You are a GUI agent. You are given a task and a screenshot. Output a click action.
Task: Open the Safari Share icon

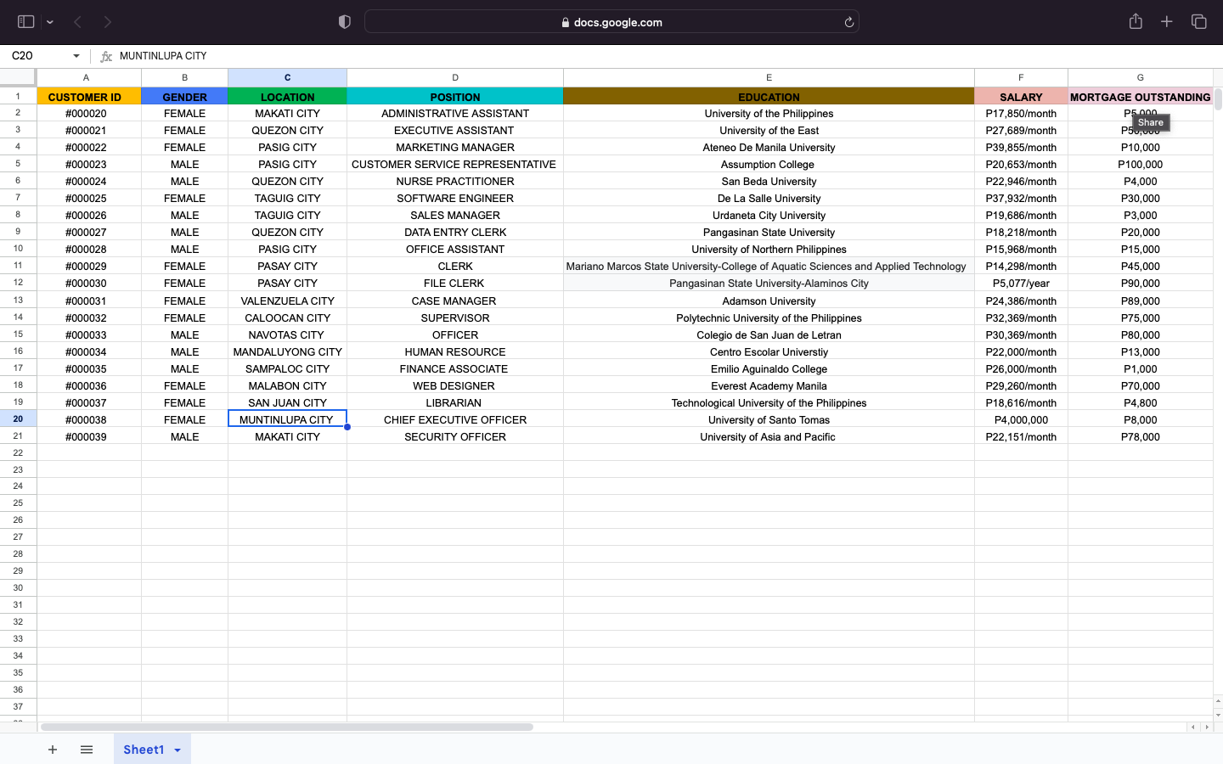(x=1136, y=21)
